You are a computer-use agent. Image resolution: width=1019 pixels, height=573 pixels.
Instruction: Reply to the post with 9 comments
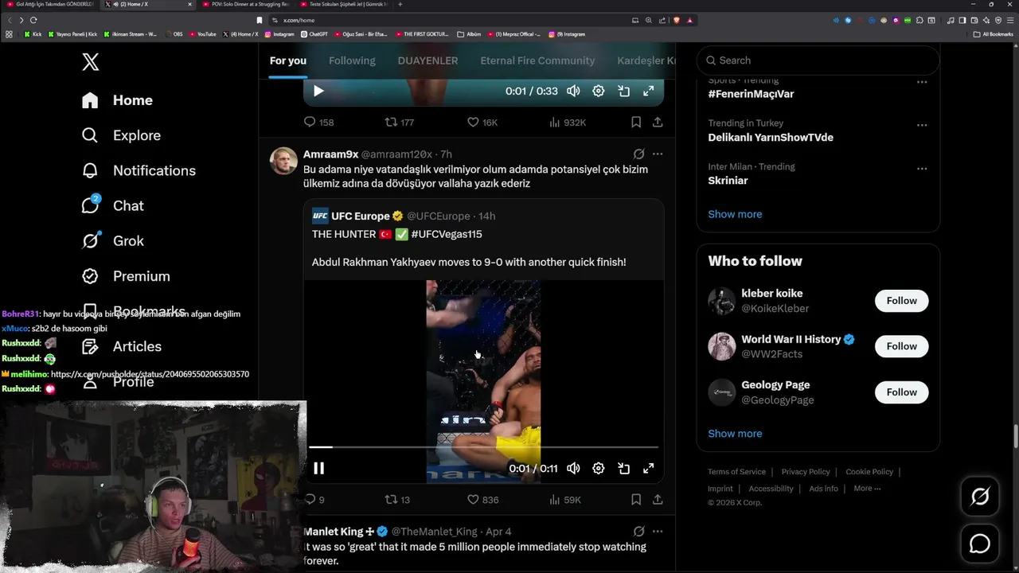[x=314, y=500]
